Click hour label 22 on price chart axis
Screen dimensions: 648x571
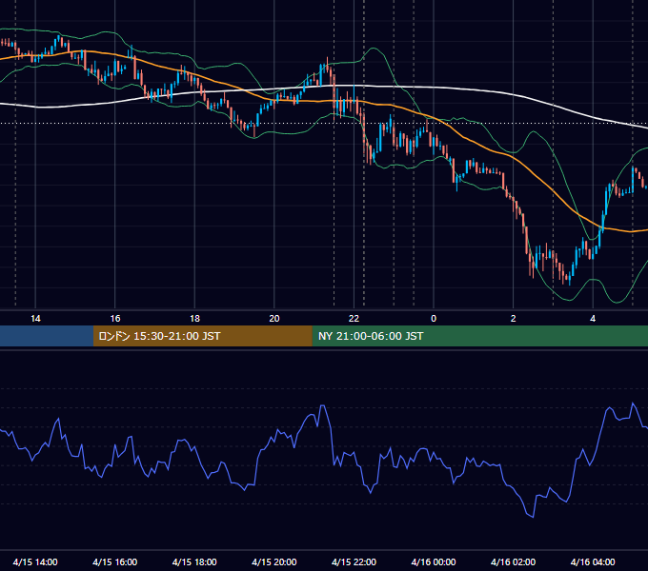pos(354,319)
